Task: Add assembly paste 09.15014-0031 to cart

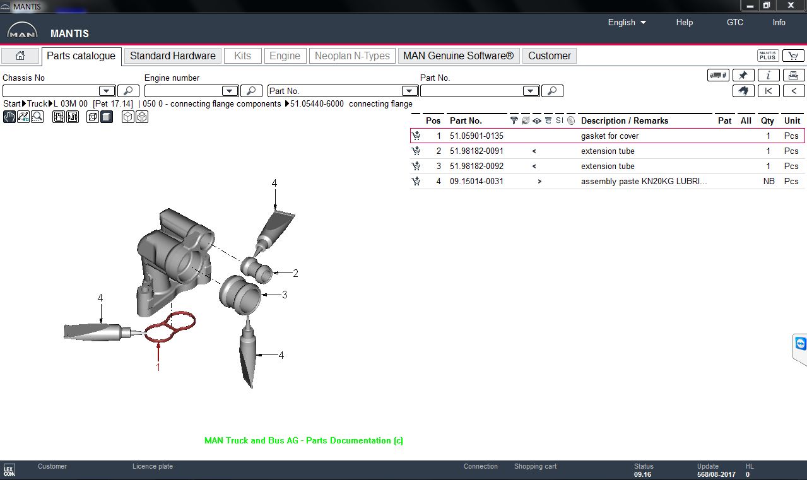Action: pos(416,181)
